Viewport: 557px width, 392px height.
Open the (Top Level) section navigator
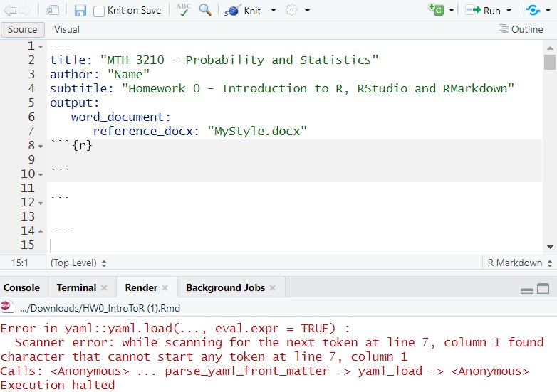tap(78, 263)
